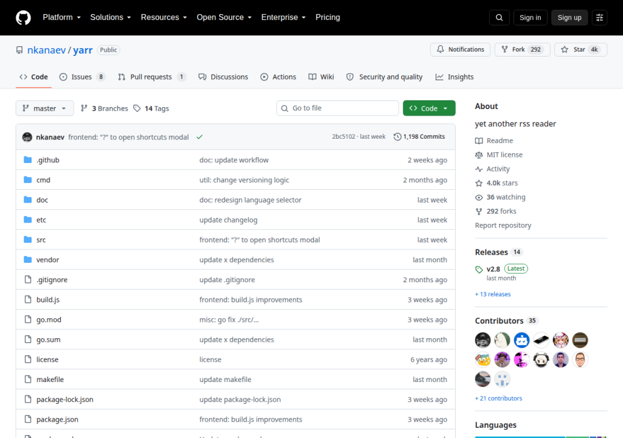View the 36 watching link

500,197
